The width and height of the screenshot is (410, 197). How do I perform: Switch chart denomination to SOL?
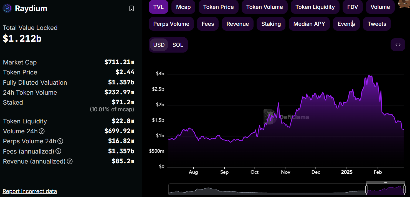coord(178,45)
